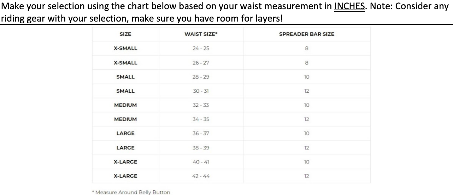
Task: Click the X-SMALL label in the 24 - 25 row
Action: [125, 48]
